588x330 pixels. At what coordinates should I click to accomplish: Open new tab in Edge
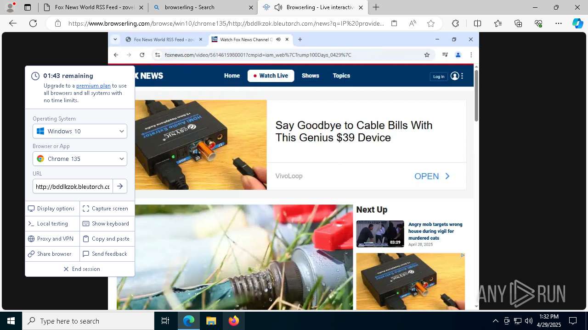[x=376, y=7]
